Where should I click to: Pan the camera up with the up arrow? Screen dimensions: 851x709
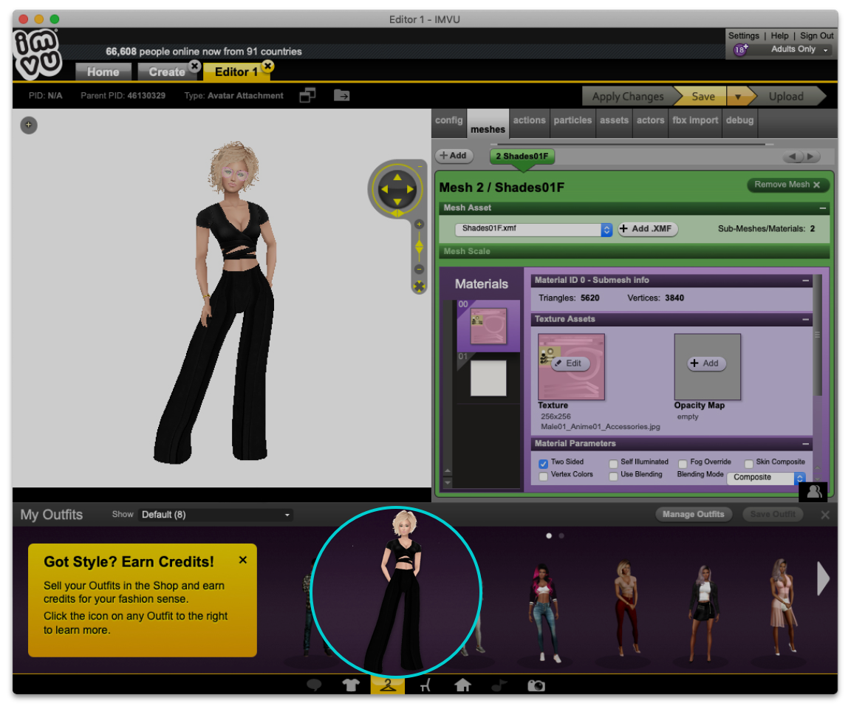pos(397,177)
